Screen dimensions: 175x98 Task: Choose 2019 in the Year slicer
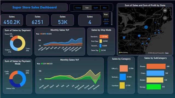point(106,20)
